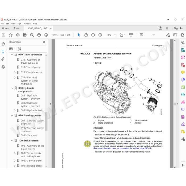Open zoom level 78% dropdown

pyautogui.click(x=115, y=35)
